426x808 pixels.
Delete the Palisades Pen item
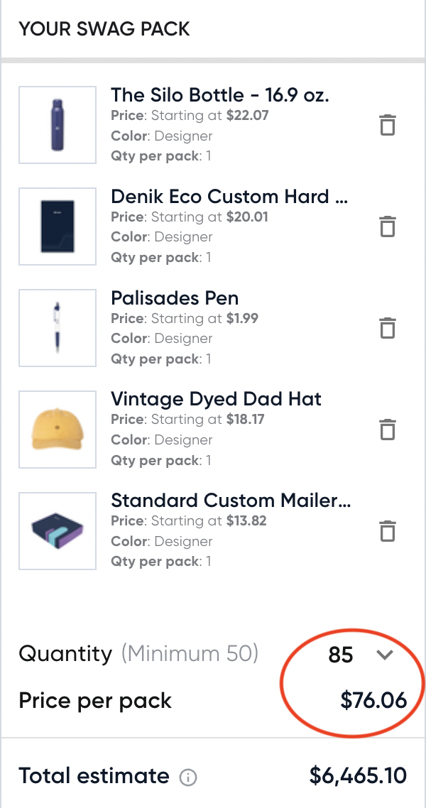click(x=386, y=328)
